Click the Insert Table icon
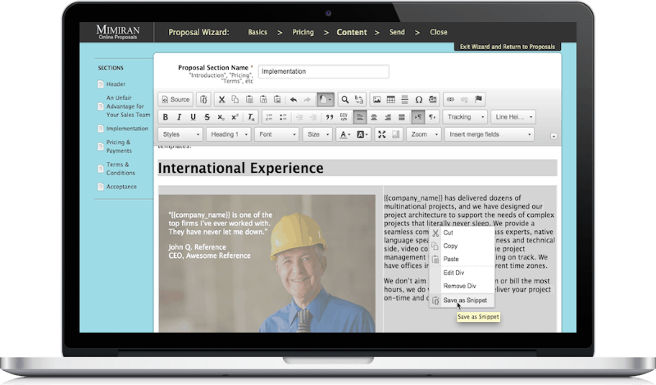Viewport: 656px width, 385px height. [x=391, y=99]
